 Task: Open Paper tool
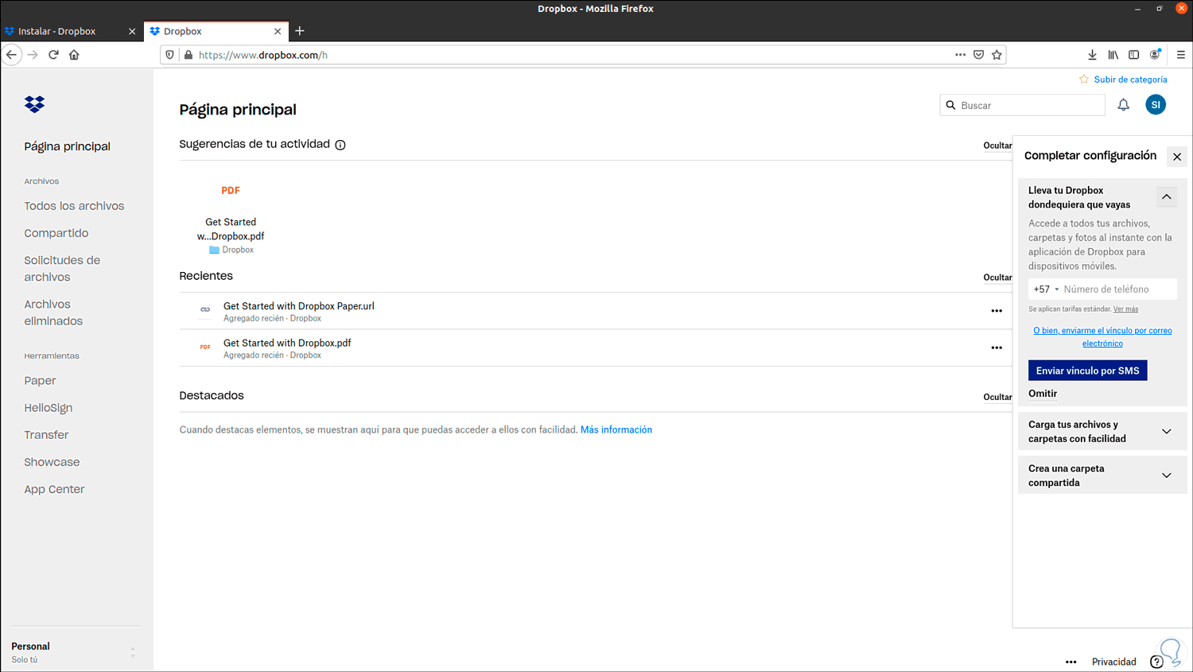click(x=40, y=381)
